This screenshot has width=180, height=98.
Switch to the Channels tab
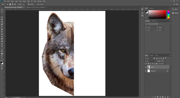pyautogui.click(x=152, y=55)
